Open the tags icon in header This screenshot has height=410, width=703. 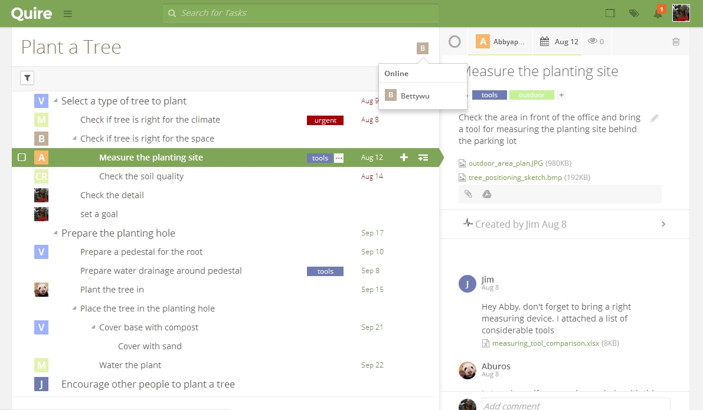(x=634, y=14)
